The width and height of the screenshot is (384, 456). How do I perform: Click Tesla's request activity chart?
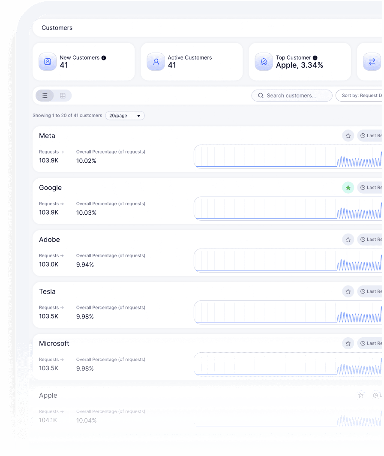pyautogui.click(x=288, y=312)
